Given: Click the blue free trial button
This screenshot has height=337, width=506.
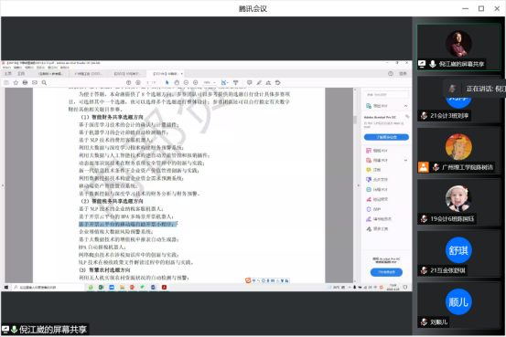Looking at the screenshot, I should [x=386, y=272].
